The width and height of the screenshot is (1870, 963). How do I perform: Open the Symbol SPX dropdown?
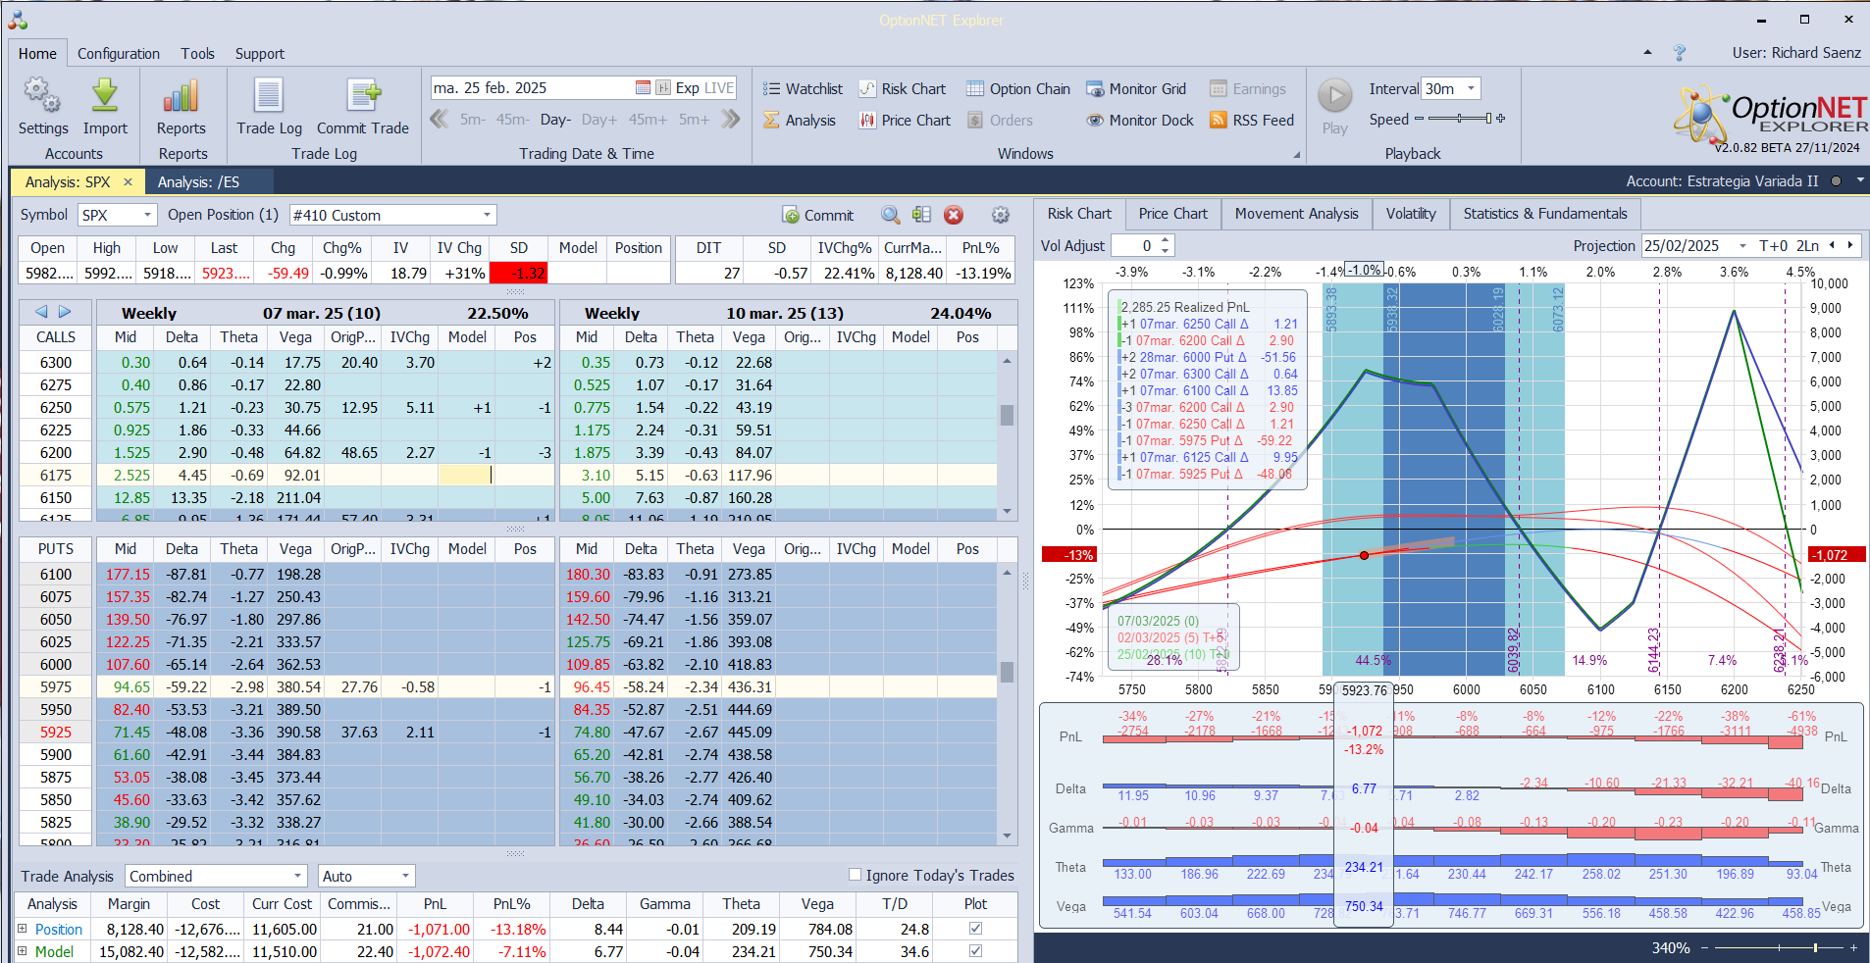click(x=147, y=215)
